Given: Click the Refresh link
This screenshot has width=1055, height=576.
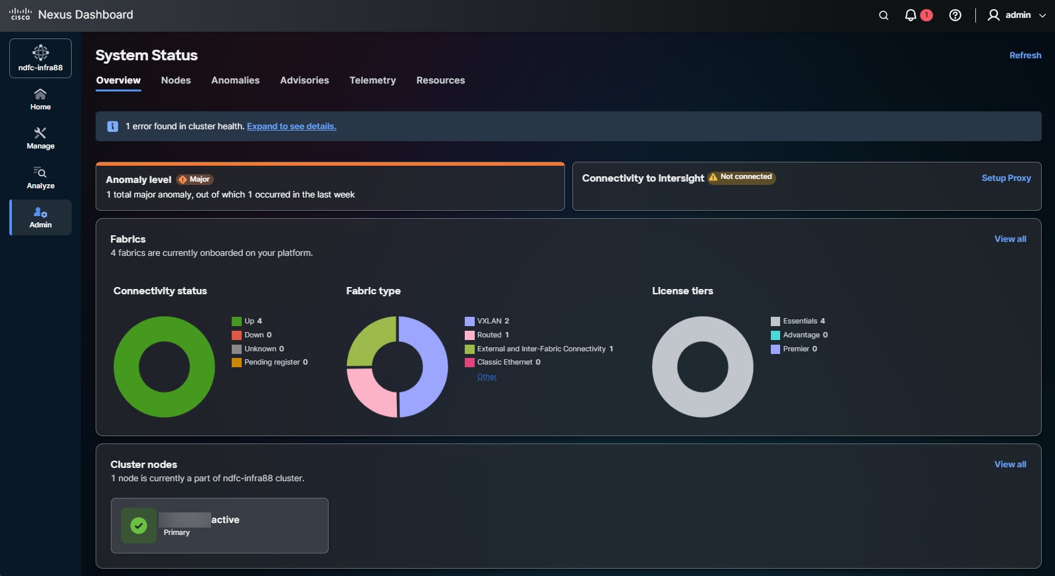Looking at the screenshot, I should point(1025,55).
